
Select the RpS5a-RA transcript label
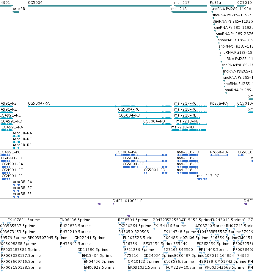coord(219,103)
